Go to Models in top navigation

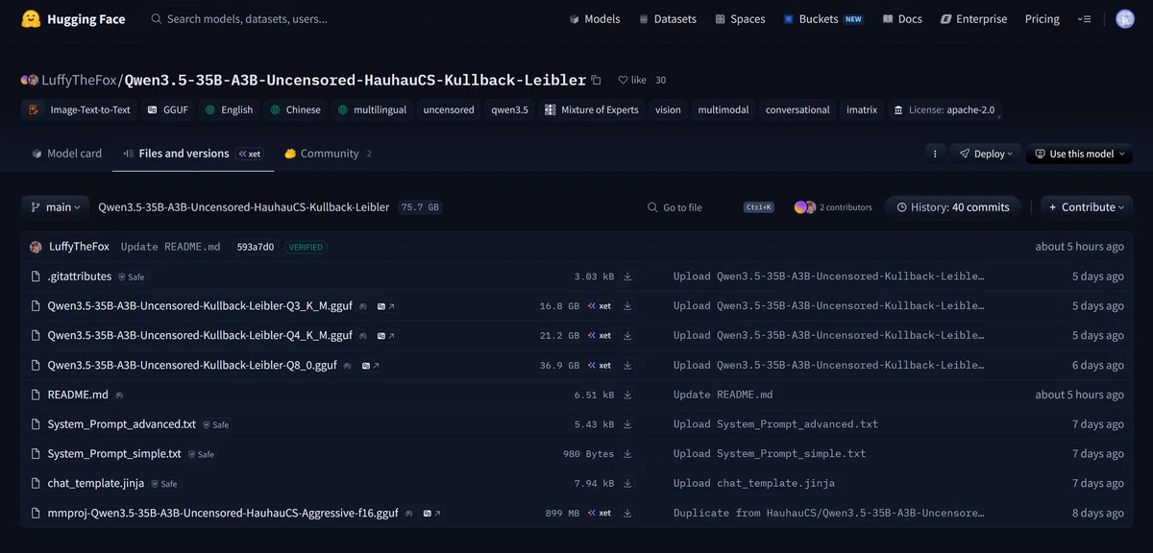[x=595, y=19]
